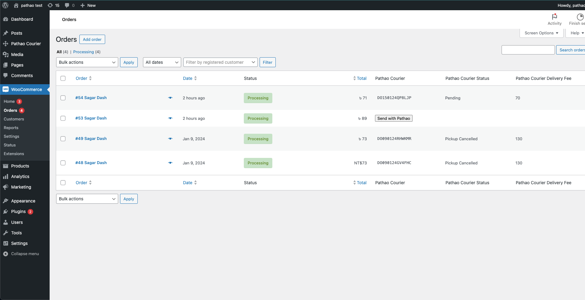Sort orders by the Total column header
Viewport: 585px width, 300px height.
tap(360, 78)
